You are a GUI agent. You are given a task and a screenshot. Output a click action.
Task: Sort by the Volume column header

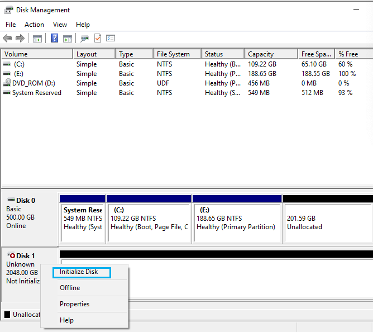tap(37, 54)
